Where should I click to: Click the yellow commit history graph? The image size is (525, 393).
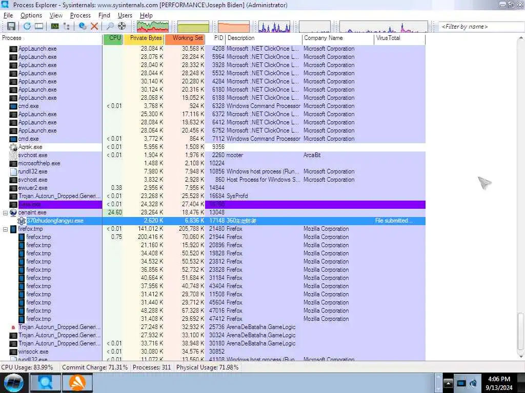[193, 27]
